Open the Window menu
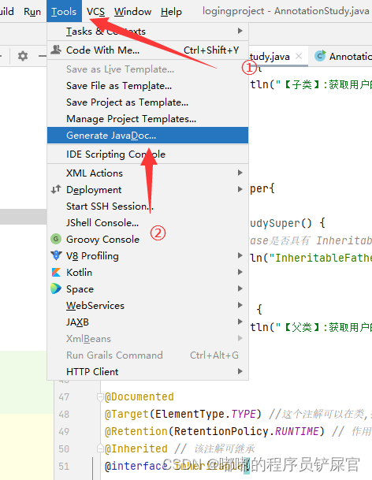372x480 pixels. pyautogui.click(x=132, y=11)
